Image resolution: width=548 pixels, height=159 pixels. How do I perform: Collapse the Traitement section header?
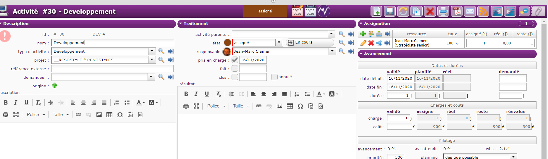[195, 24]
